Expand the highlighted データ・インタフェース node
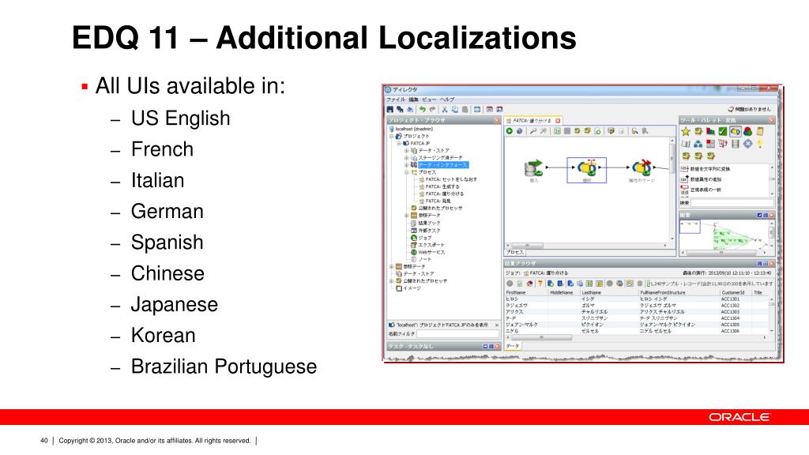Viewport: 809px width, 455px height. pyautogui.click(x=406, y=165)
